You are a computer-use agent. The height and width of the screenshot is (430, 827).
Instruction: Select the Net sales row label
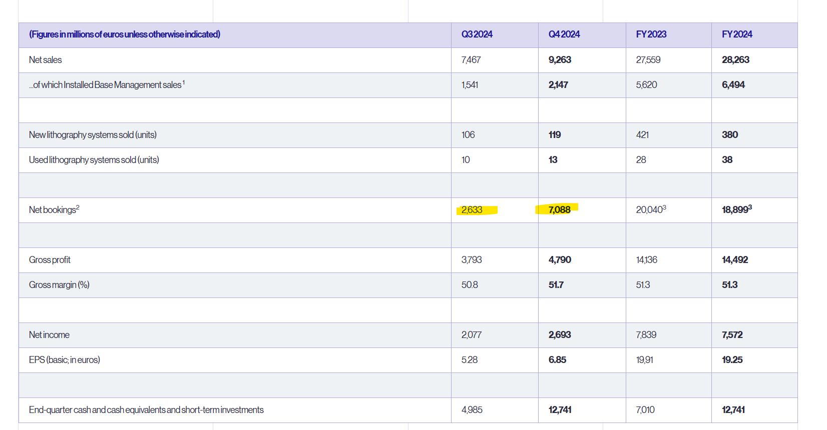tap(46, 60)
